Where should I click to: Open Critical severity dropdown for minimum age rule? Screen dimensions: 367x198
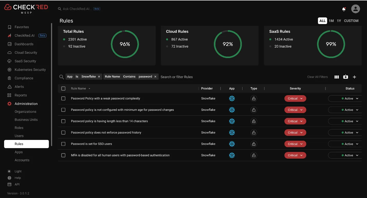[295, 110]
